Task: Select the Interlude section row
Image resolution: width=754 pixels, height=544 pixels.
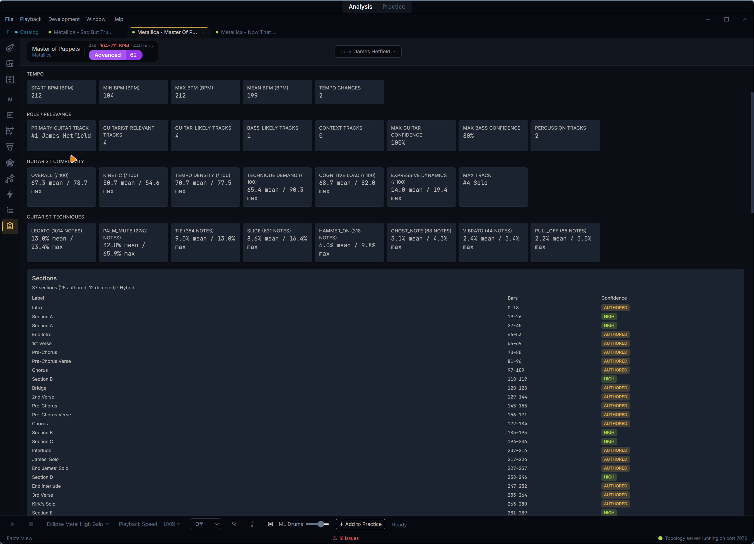Action: [385, 450]
